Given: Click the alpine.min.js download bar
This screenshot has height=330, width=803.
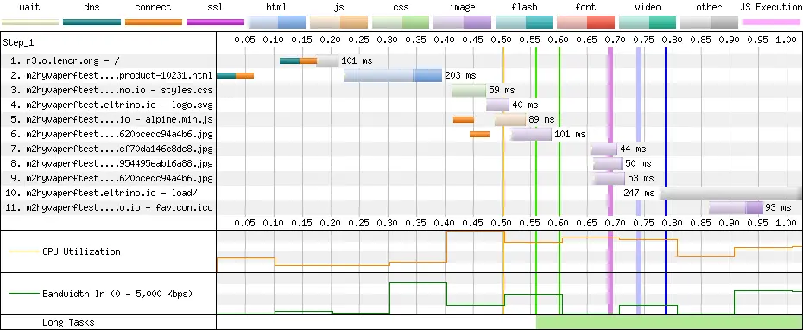Looking at the screenshot, I should tap(510, 119).
